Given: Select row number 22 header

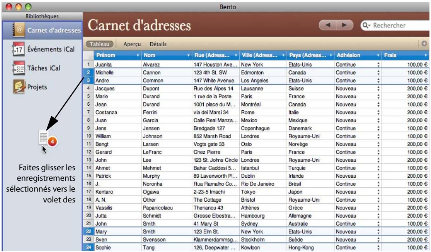Looking at the screenshot, I should [x=89, y=231].
